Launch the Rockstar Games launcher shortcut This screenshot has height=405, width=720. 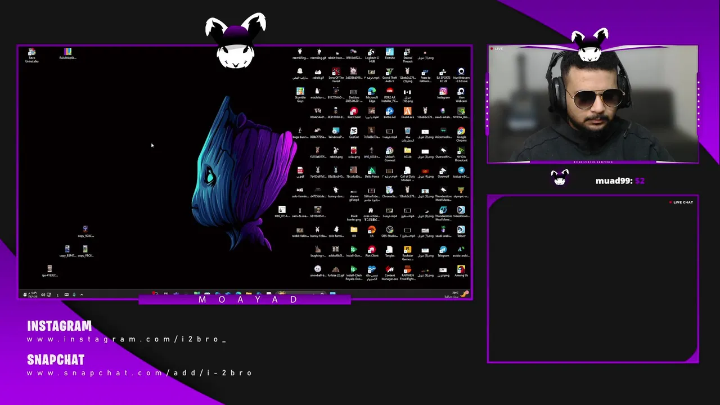pos(407,253)
